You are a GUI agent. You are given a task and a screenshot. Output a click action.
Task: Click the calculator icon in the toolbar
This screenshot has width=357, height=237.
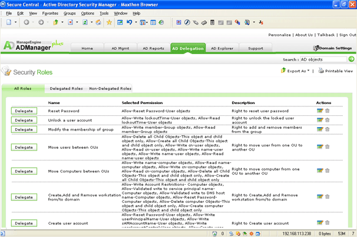pos(212,22)
